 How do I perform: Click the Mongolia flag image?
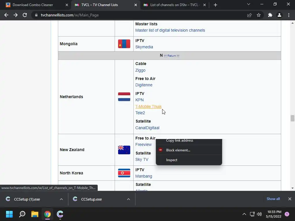pyautogui.click(x=124, y=44)
